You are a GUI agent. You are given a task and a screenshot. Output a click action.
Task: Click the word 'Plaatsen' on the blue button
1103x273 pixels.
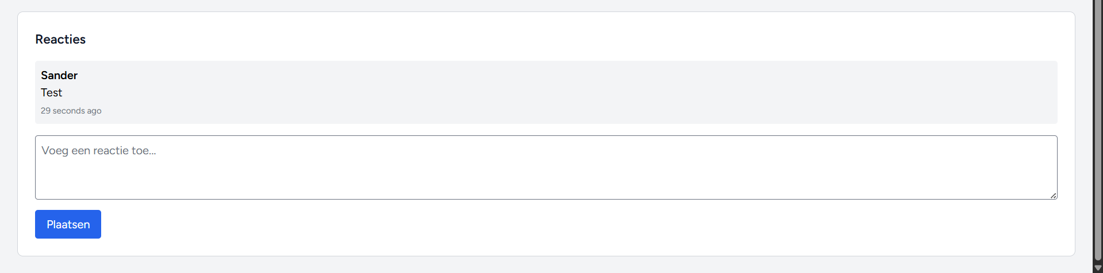click(68, 224)
